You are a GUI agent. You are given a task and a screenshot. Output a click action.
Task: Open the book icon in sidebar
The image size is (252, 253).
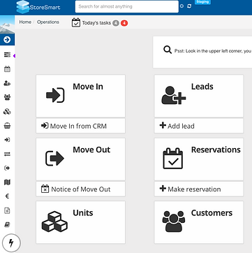[7, 224]
